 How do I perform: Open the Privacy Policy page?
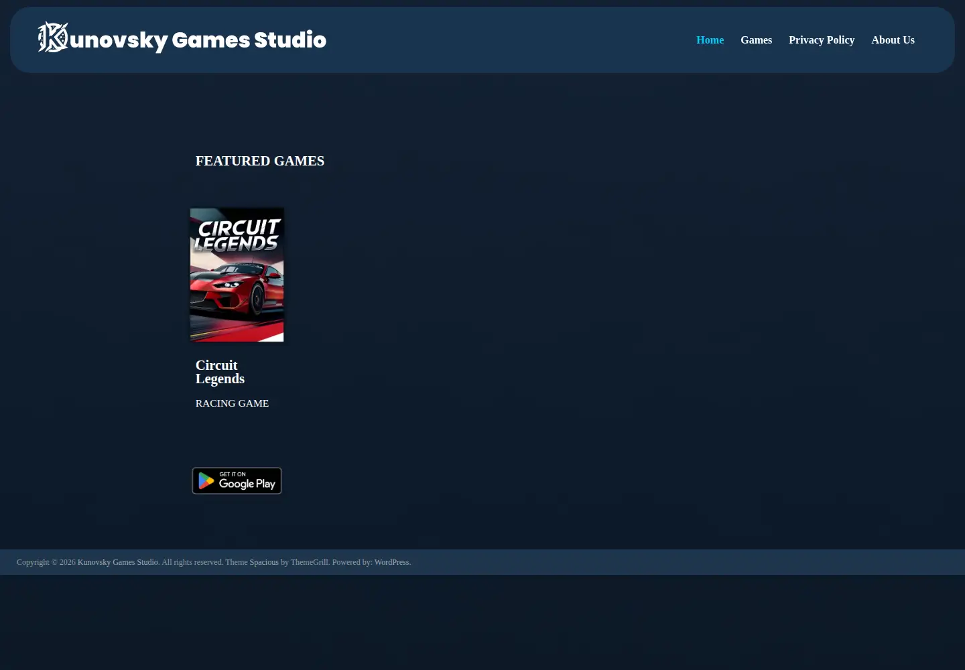(822, 40)
